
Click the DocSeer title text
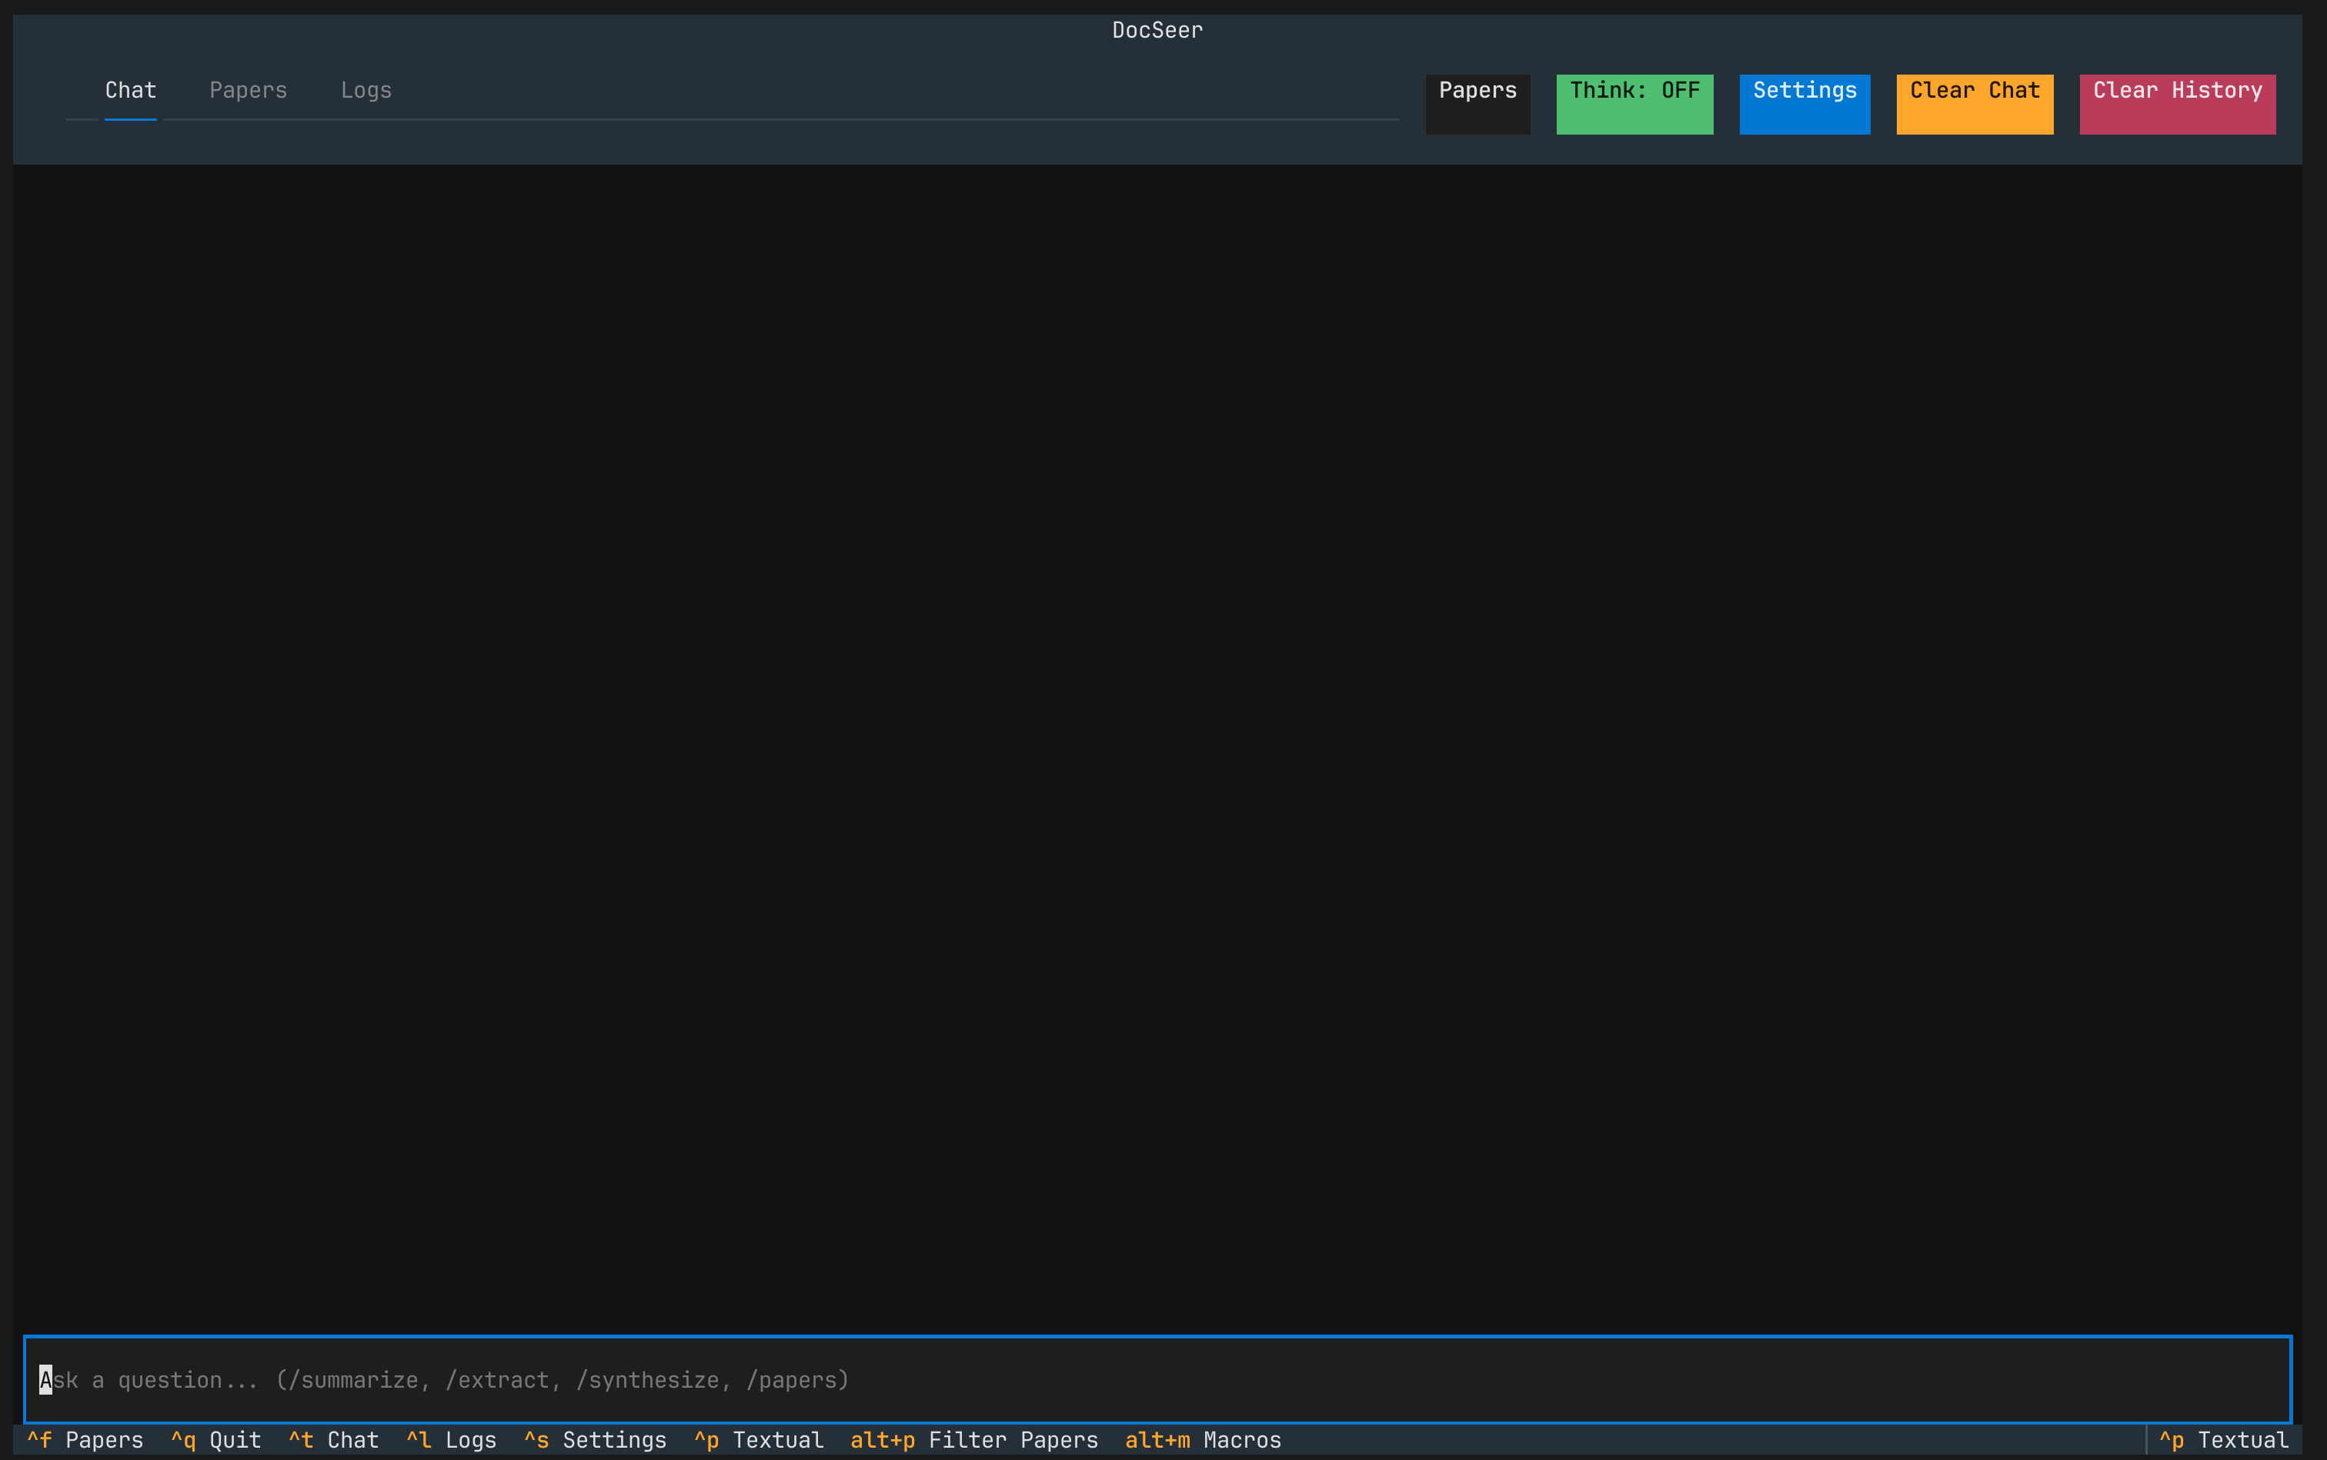tap(1157, 30)
